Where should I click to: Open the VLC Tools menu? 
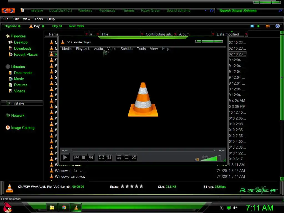141,49
